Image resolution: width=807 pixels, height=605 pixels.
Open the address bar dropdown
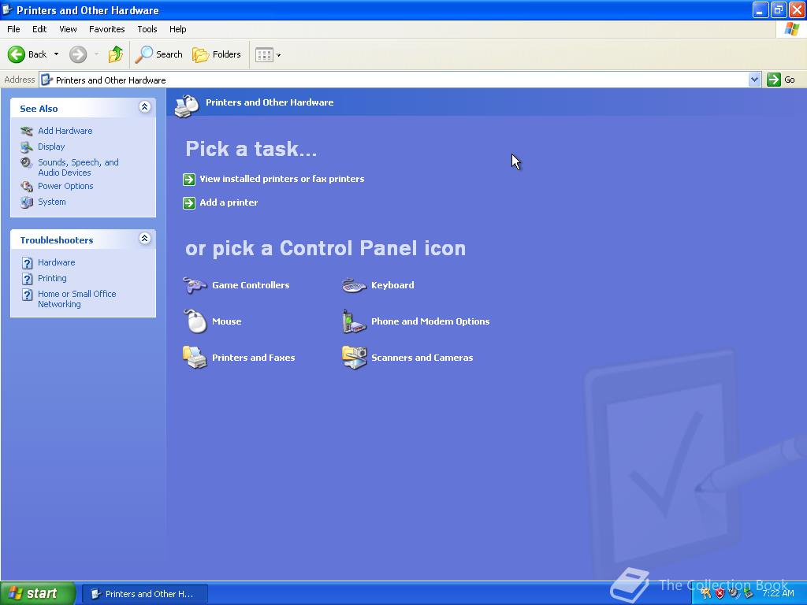point(754,80)
